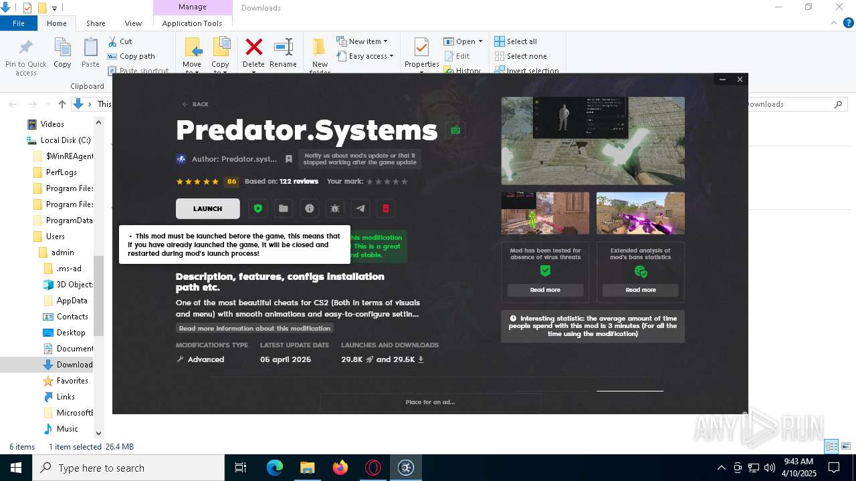Click the large mod screenshot thumbnail
The height and width of the screenshot is (481, 856).
(593, 141)
